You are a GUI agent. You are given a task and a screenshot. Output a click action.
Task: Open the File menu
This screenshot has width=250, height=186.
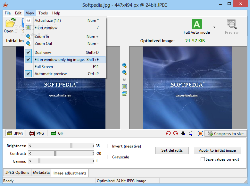pyautogui.click(x=8, y=13)
